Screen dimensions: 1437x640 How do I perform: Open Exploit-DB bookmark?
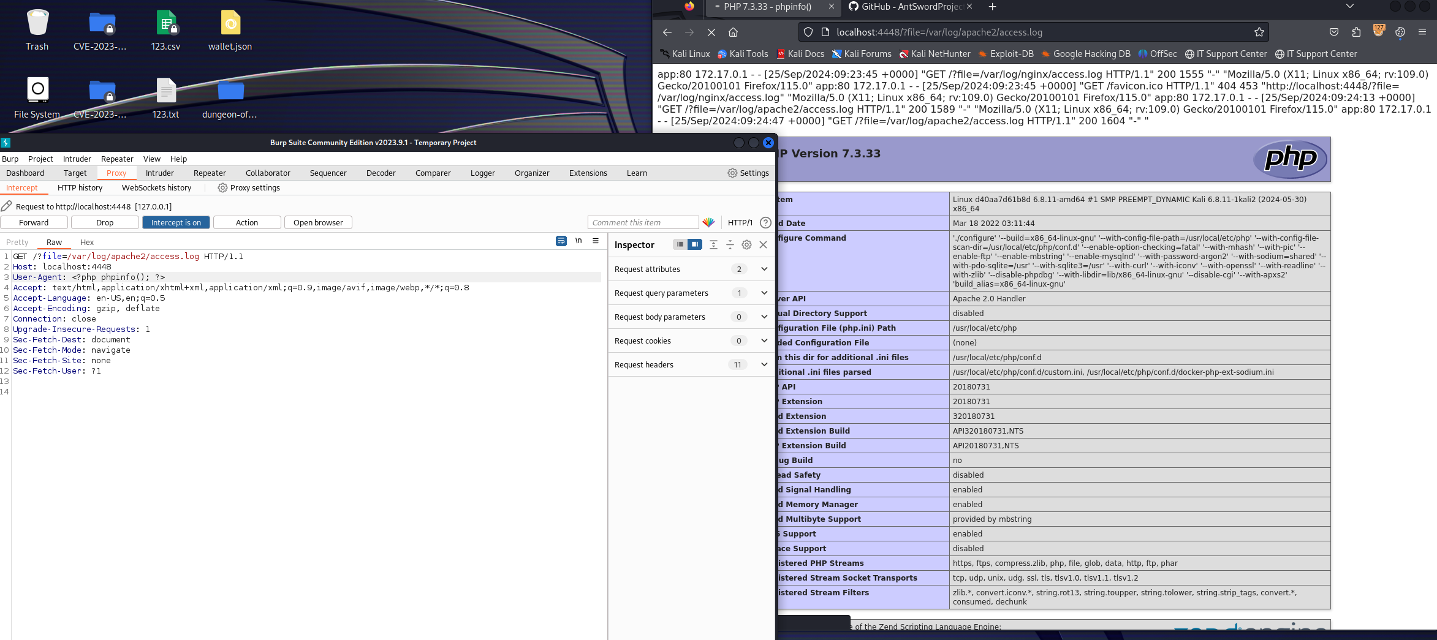click(x=1006, y=54)
